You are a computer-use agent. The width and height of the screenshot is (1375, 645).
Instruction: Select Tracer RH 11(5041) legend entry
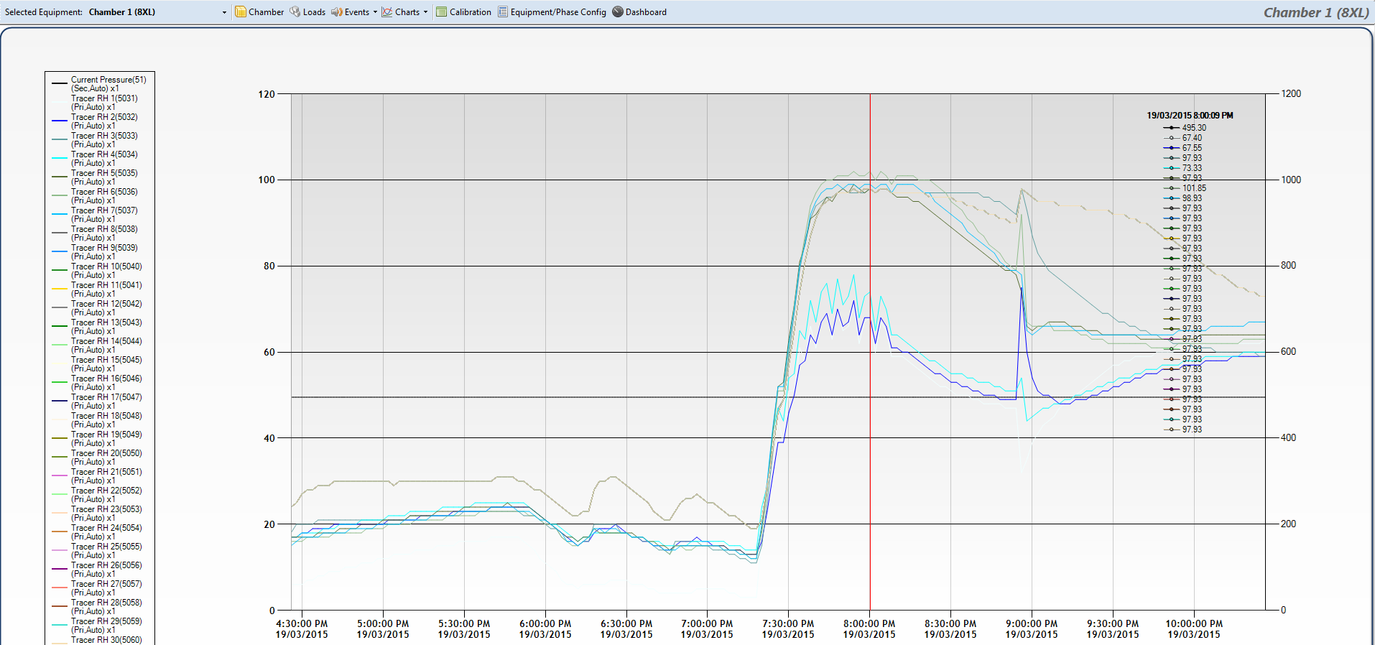tap(106, 289)
